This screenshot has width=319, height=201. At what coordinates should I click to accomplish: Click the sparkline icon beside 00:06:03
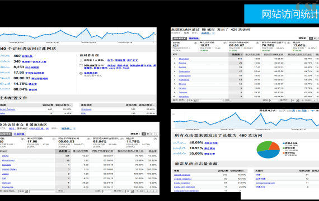pos(5,78)
